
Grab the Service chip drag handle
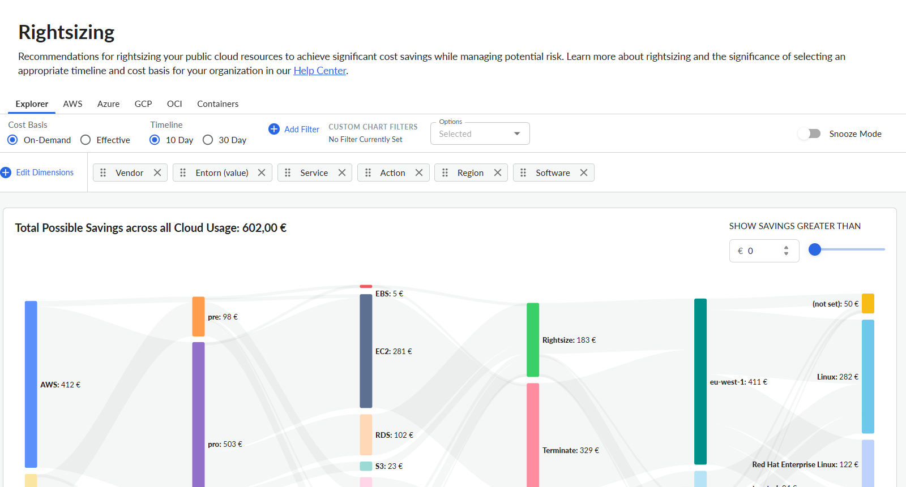coord(288,173)
